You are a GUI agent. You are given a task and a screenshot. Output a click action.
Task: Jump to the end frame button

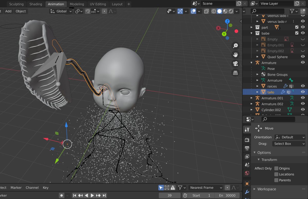click(x=104, y=195)
